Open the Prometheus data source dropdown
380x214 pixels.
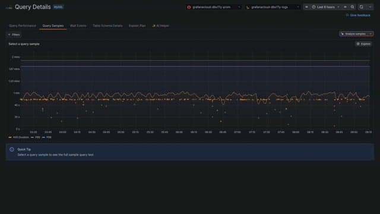tap(214, 7)
